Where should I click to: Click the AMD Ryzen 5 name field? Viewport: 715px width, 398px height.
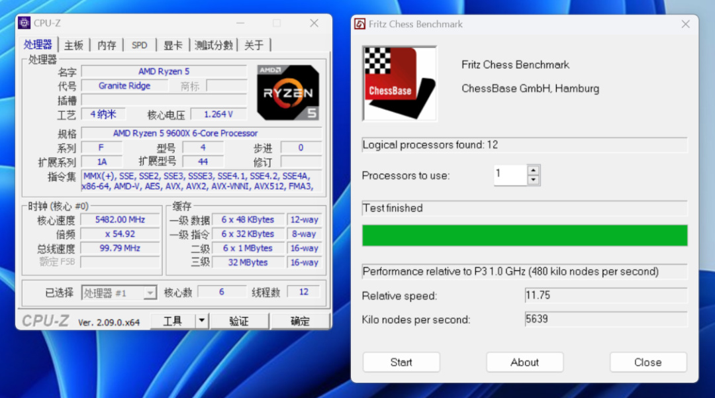click(x=164, y=72)
